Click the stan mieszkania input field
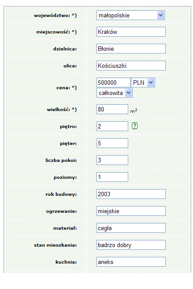Image resolution: width=193 pixels, height=289 pixels. [x=131, y=245]
